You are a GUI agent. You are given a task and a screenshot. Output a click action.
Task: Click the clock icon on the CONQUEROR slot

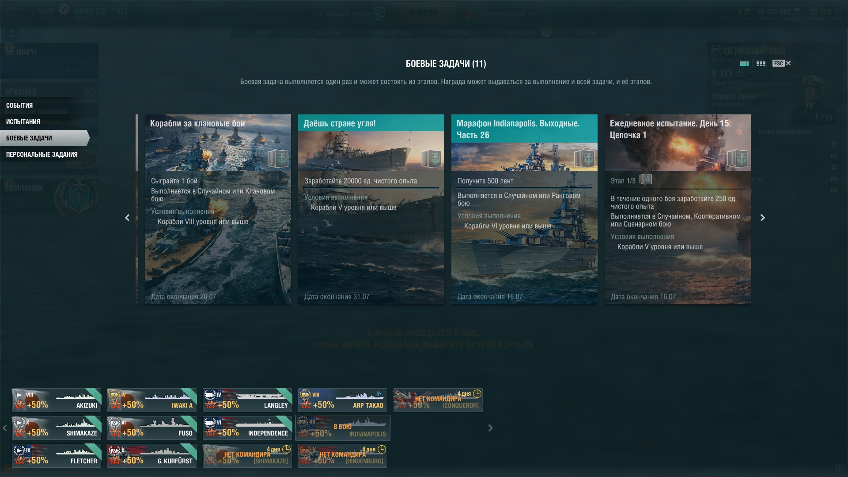(477, 394)
